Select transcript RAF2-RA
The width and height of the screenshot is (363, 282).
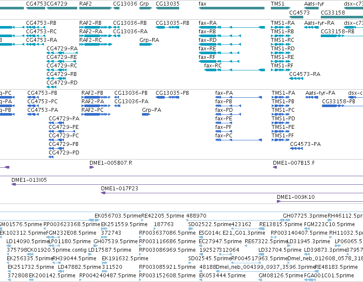coord(91,32)
